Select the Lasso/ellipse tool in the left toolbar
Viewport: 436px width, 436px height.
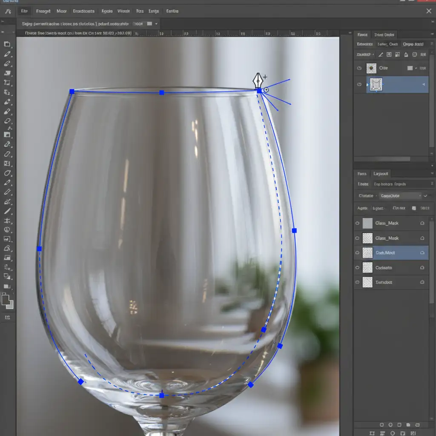(7, 173)
